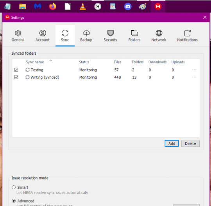Launch Firefox from the taskbar

click(x=53, y=6)
